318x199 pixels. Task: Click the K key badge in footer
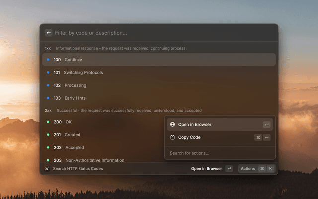[271, 169]
